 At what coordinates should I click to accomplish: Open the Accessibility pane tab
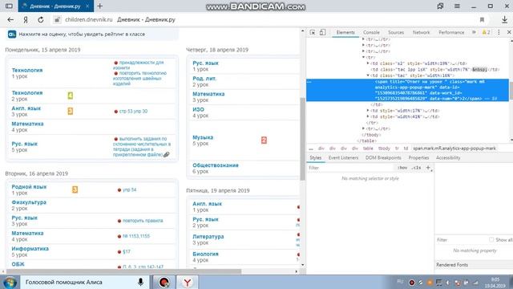[x=448, y=157]
